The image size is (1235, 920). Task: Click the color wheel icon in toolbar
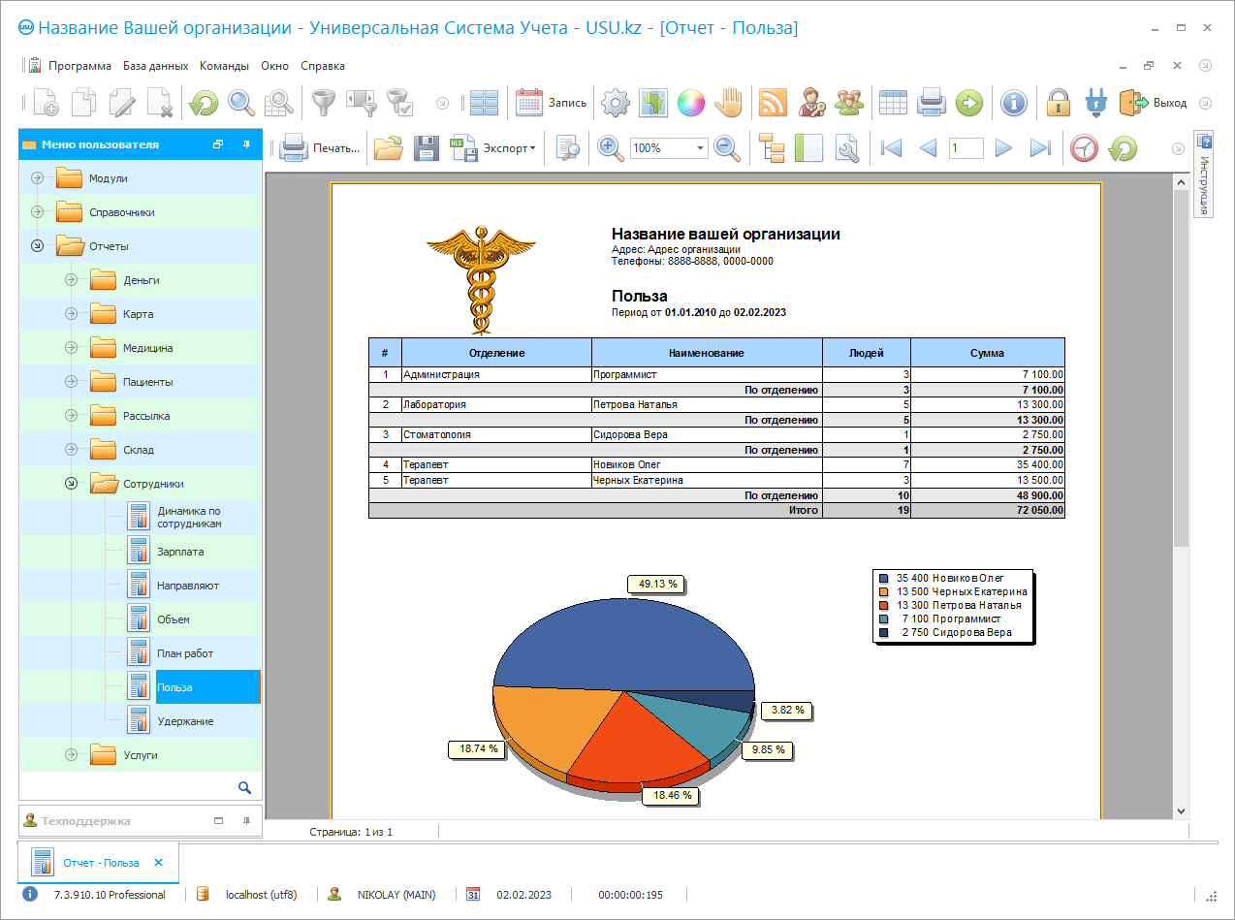click(x=690, y=103)
